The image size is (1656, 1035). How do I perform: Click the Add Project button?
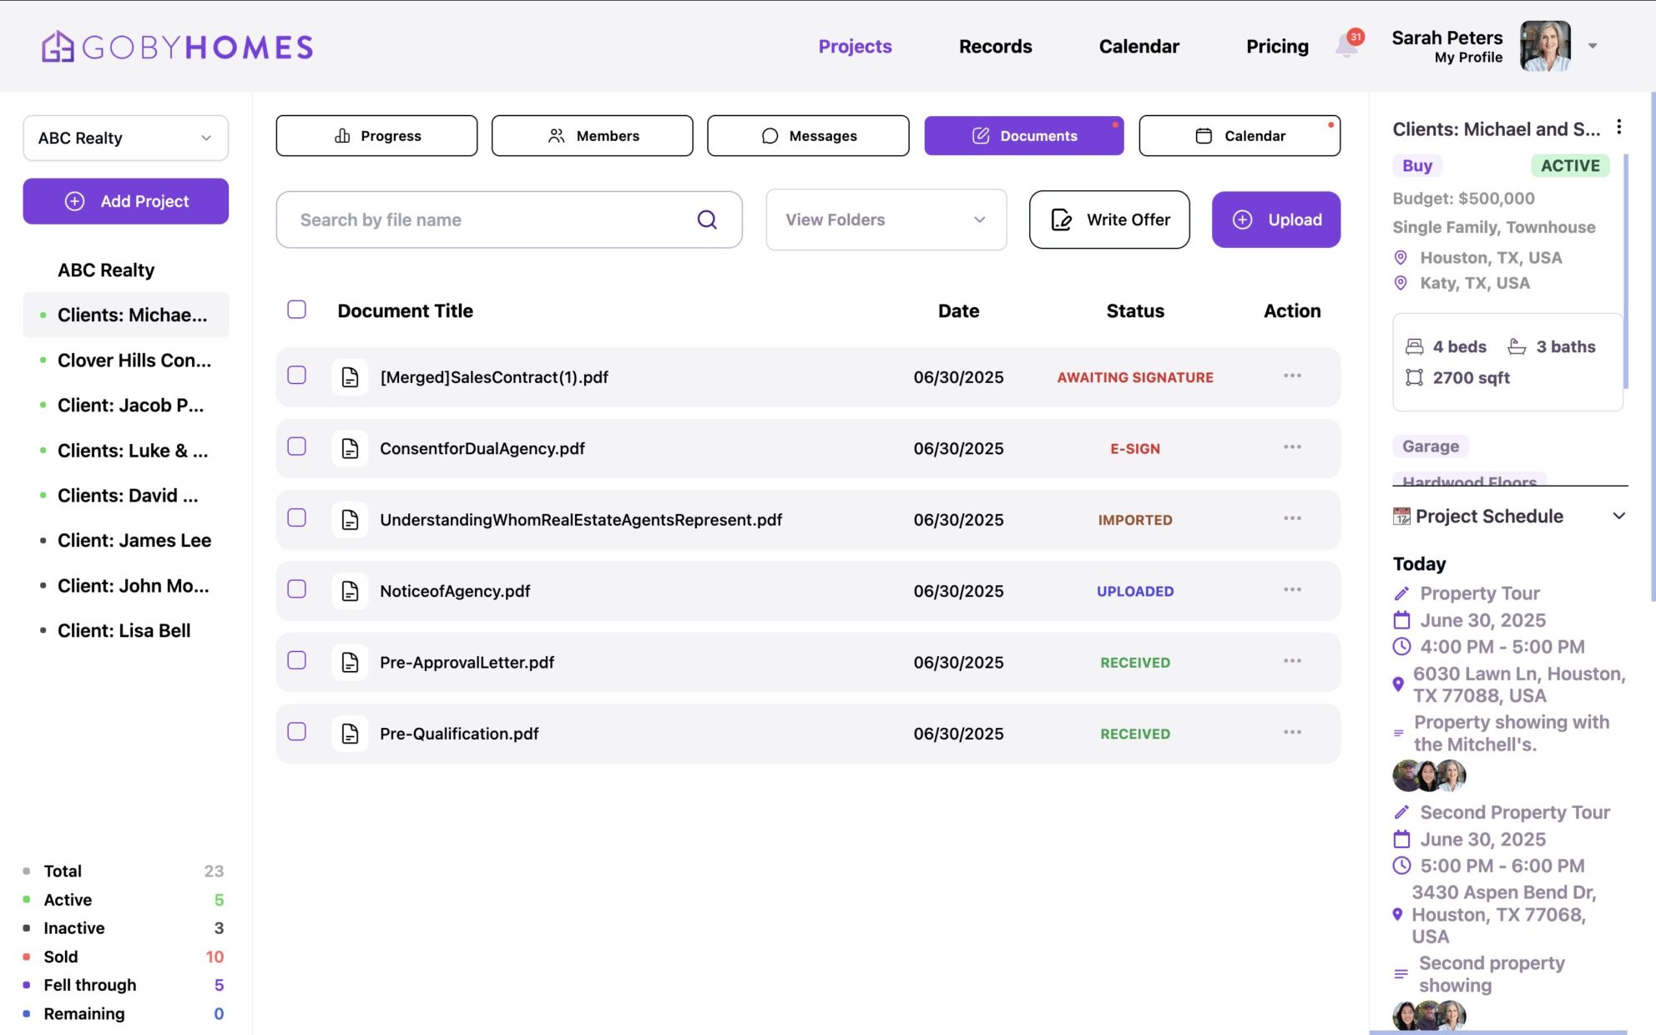point(125,201)
